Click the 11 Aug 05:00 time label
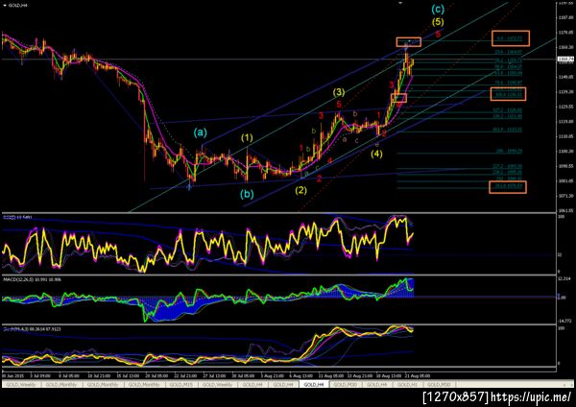Image resolution: width=576 pixels, height=407 pixels. click(x=331, y=376)
